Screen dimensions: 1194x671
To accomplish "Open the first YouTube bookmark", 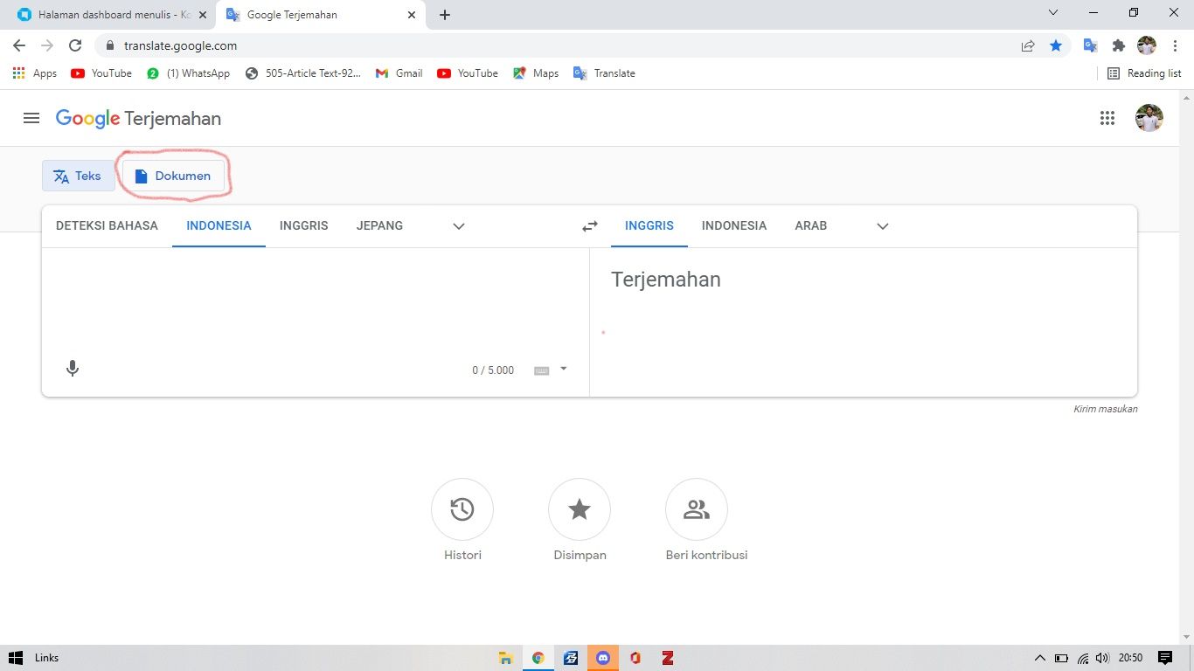I will point(101,73).
